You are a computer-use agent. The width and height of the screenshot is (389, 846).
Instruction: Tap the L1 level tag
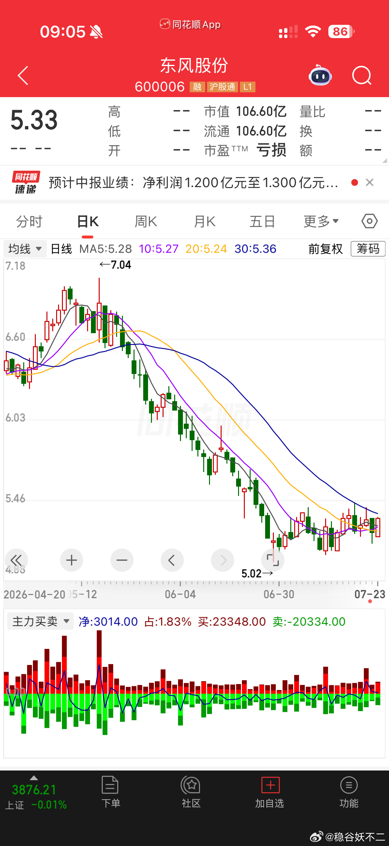247,87
